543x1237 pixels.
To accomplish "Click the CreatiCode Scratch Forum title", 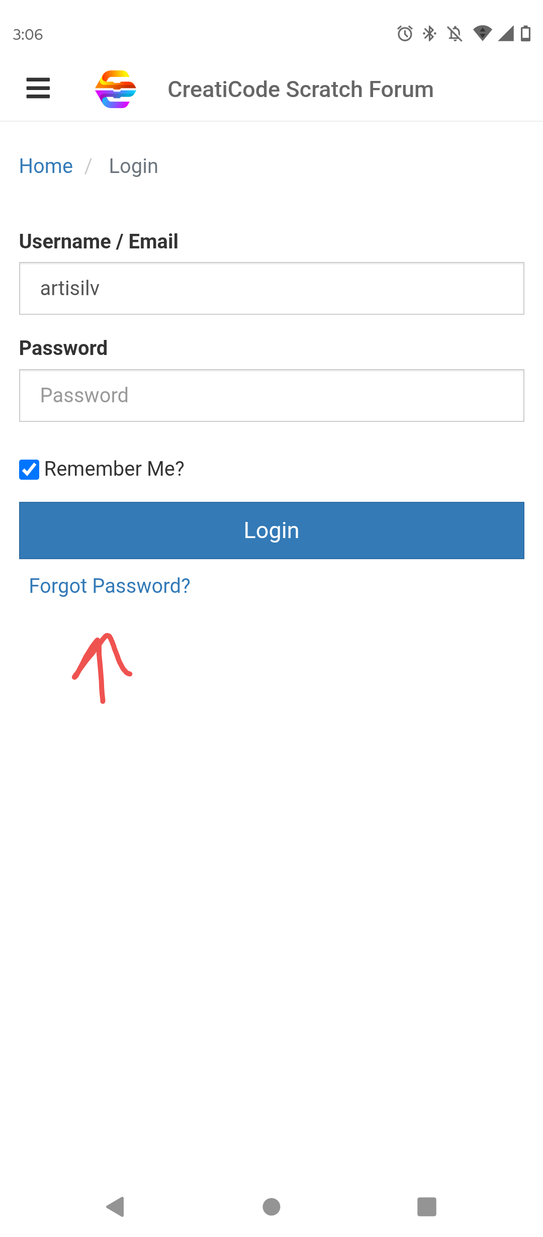I will pyautogui.click(x=300, y=90).
